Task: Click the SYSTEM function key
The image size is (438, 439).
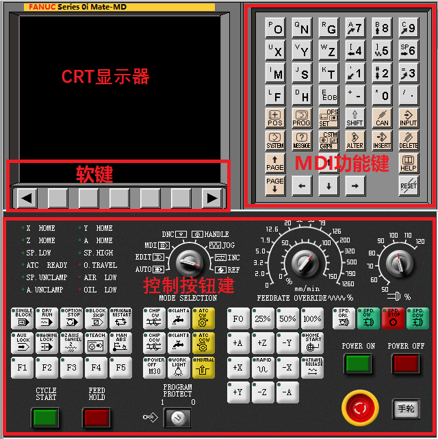Action: point(275,141)
